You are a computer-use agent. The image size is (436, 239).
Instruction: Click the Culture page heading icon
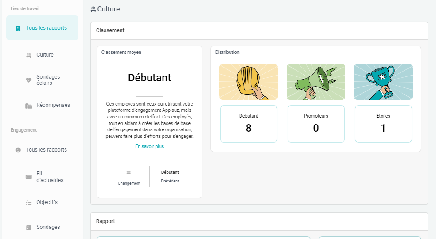(93, 9)
